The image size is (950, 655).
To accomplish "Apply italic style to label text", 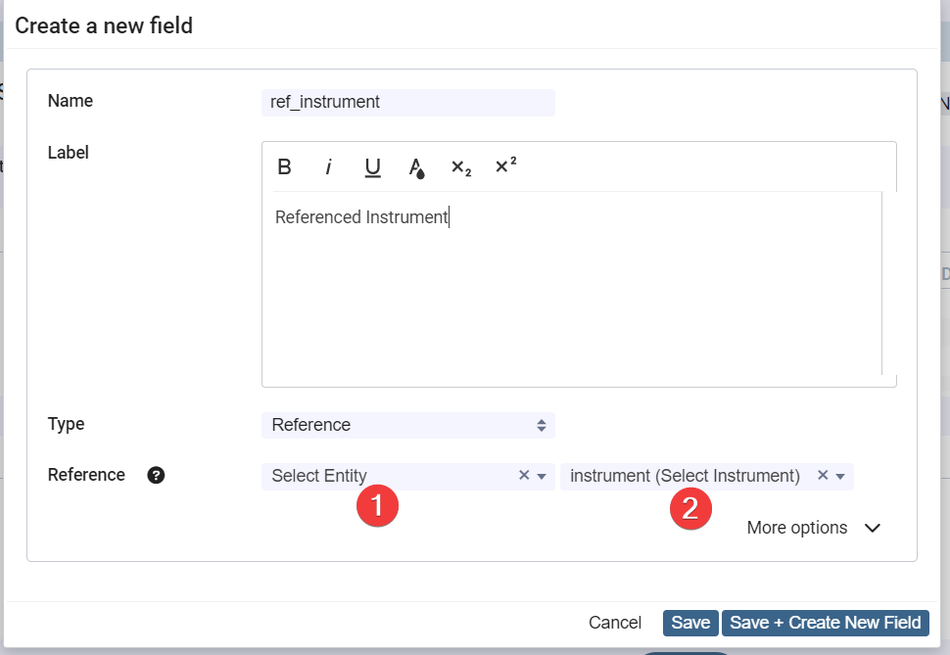I will (329, 167).
